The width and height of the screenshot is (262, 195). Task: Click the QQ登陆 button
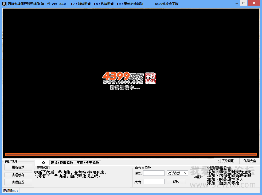tap(198, 177)
